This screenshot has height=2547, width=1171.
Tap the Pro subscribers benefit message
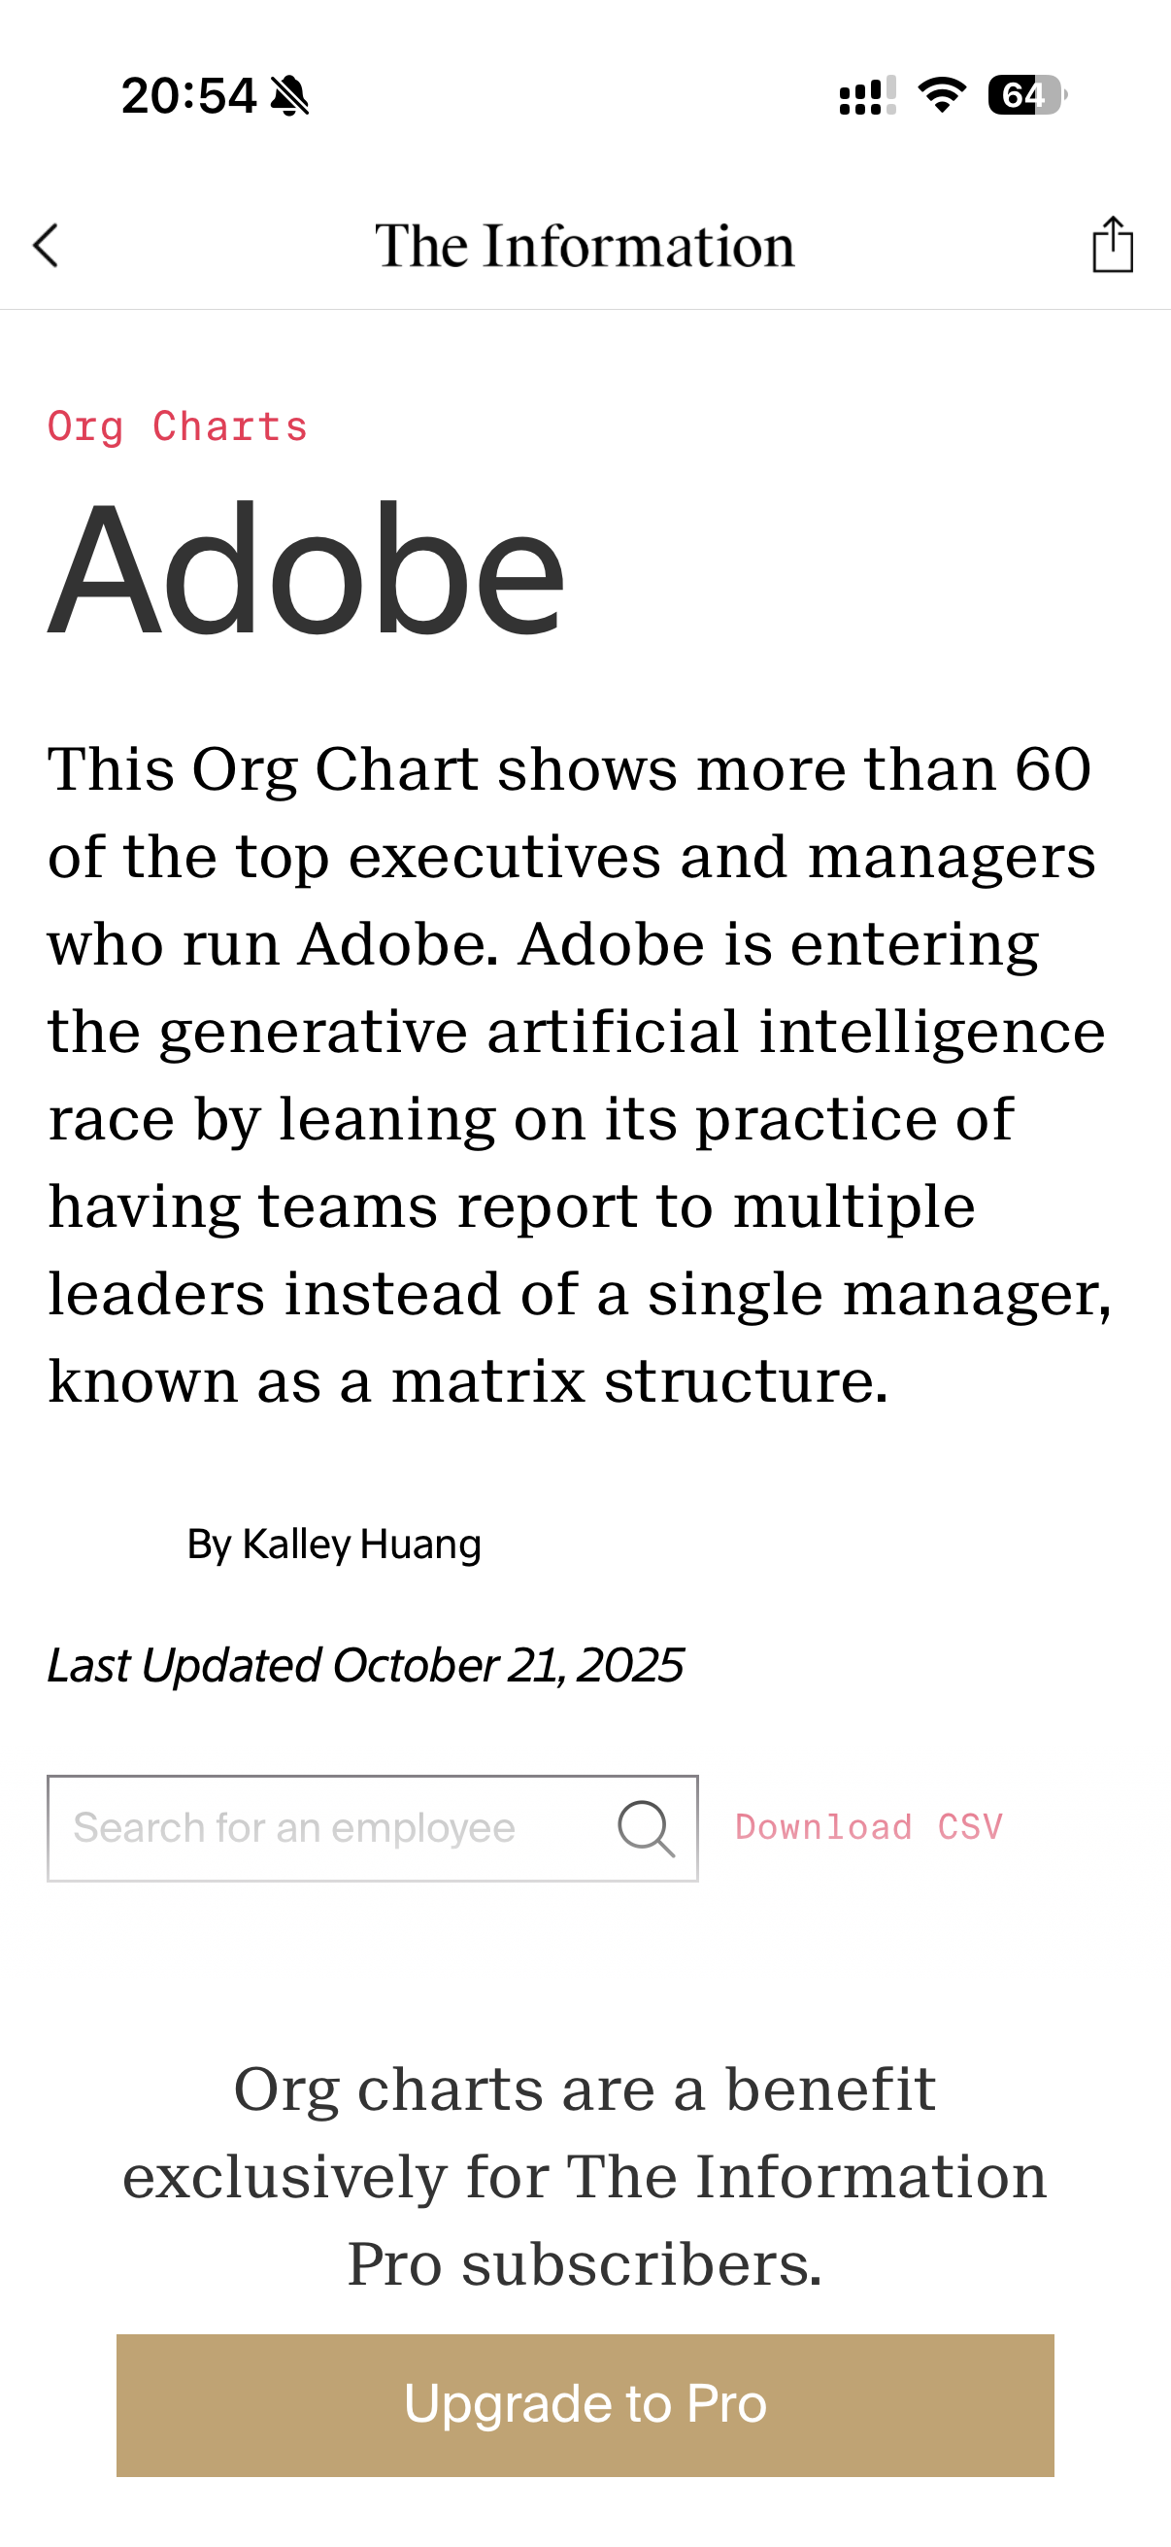click(x=584, y=2175)
